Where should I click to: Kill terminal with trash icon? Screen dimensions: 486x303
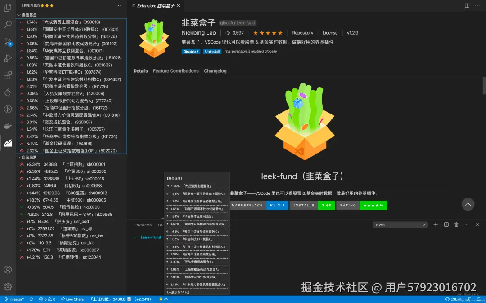point(456,225)
